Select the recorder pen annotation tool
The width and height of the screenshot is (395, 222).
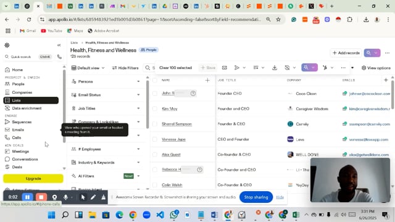[93, 197]
